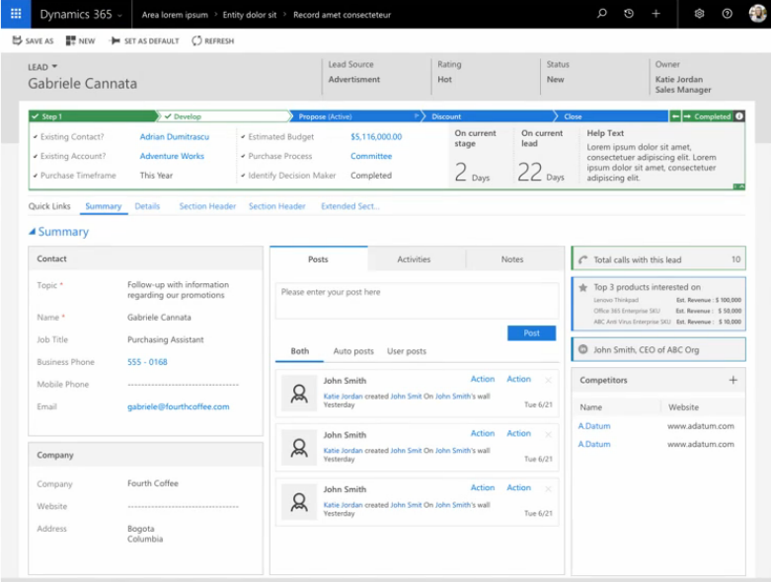Viewport: 771px width, 582px height.
Task: Expand the Dynamics 365 dropdown arrow
Action: [x=119, y=15]
